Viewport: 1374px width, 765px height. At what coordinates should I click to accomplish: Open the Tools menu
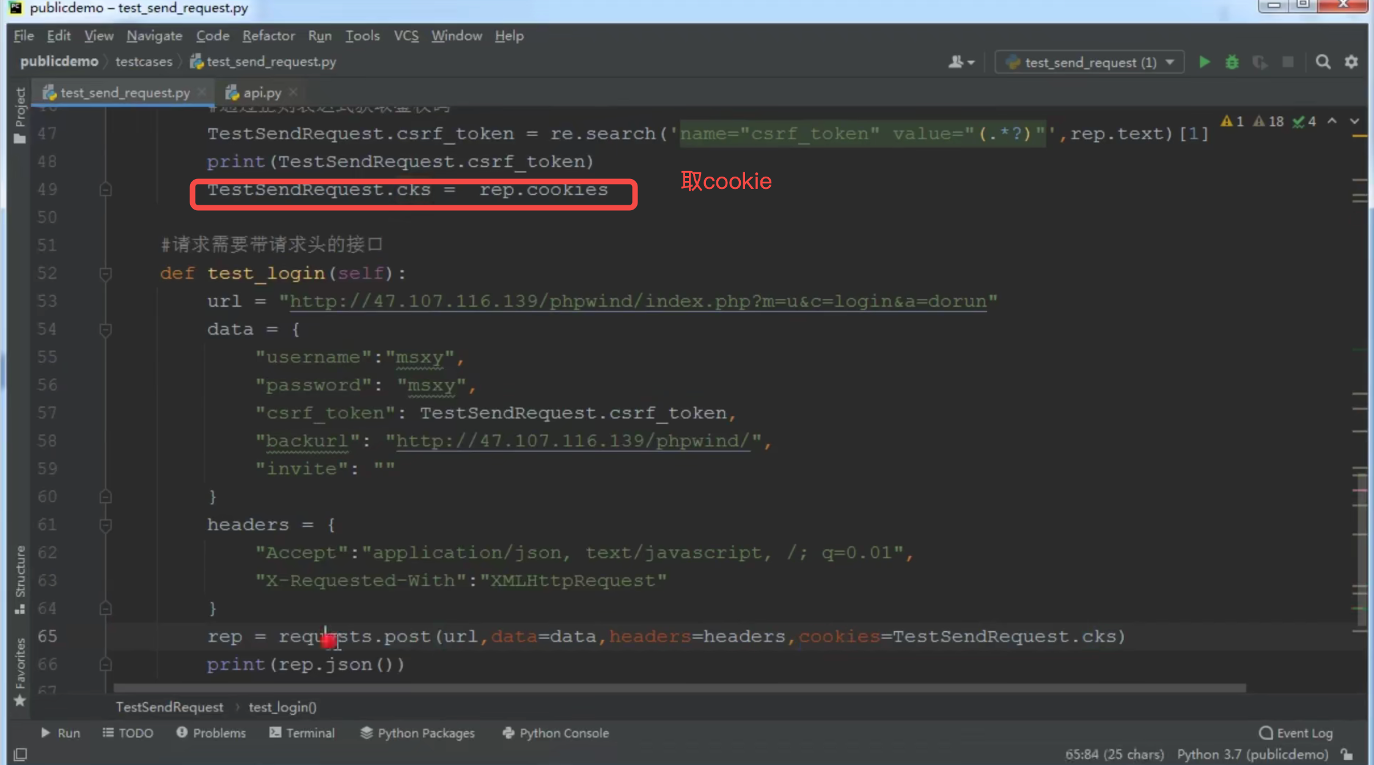tap(362, 36)
